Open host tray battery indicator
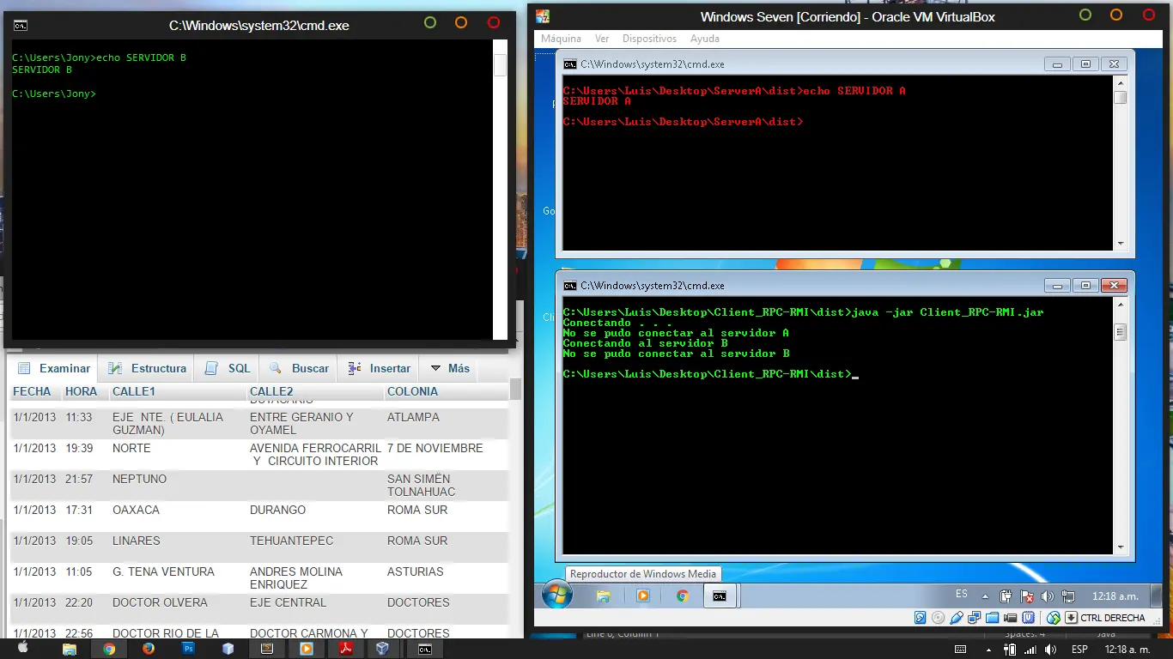The height and width of the screenshot is (659, 1173). [x=1011, y=650]
